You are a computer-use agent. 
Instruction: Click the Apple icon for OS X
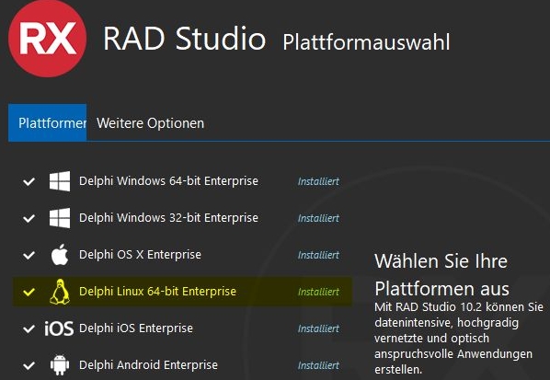(x=60, y=254)
